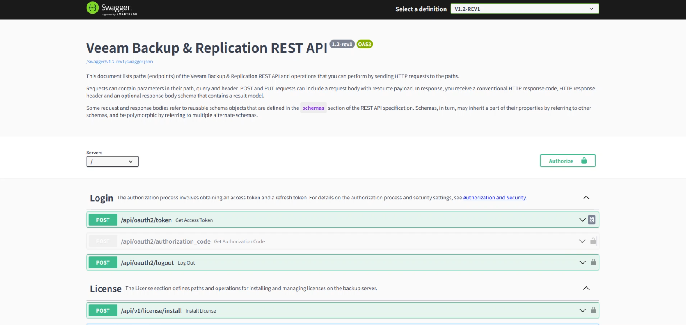Click the Servers label

pyautogui.click(x=94, y=153)
